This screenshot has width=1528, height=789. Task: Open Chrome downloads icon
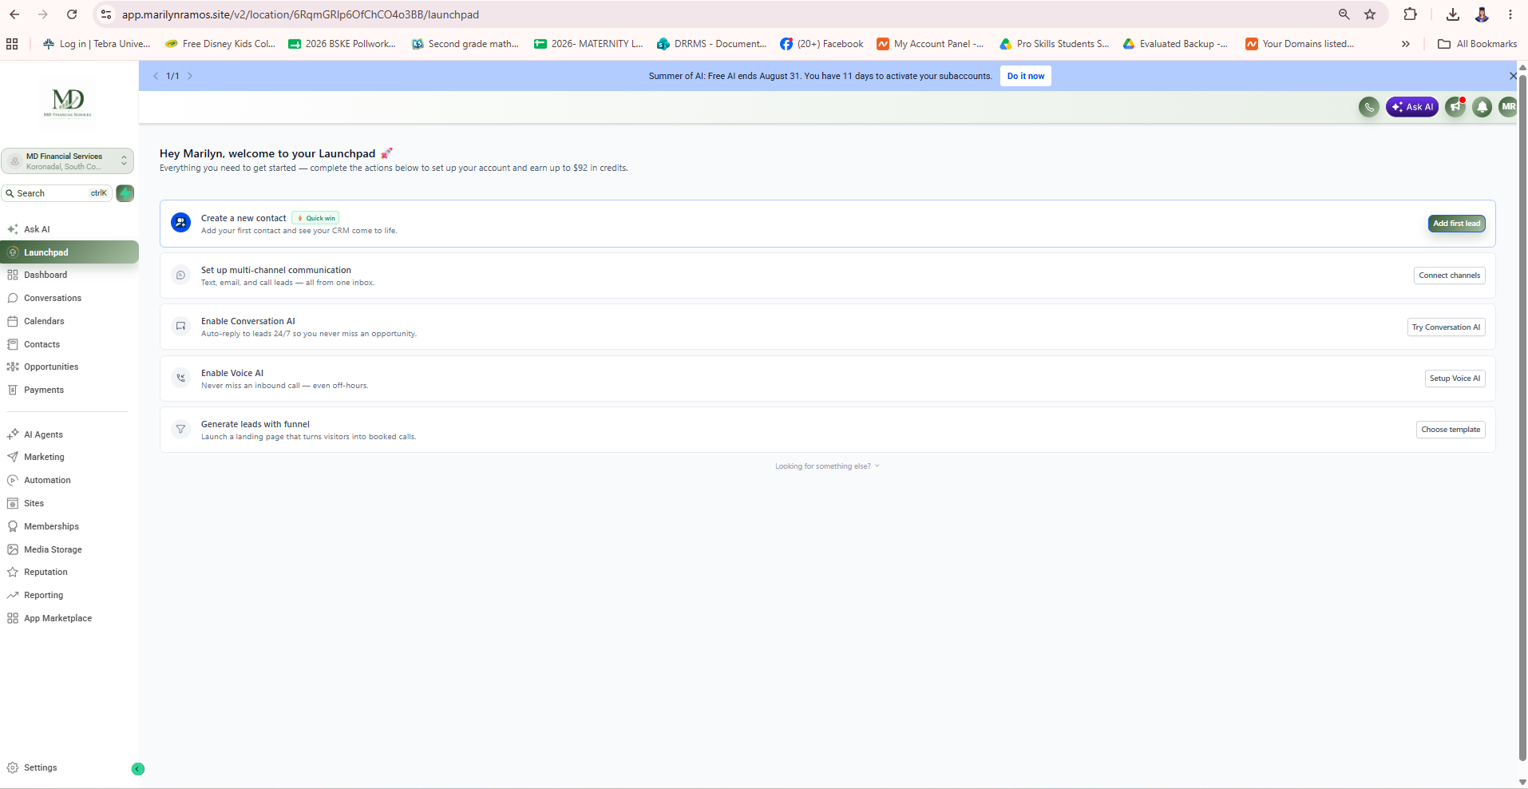pyautogui.click(x=1453, y=14)
